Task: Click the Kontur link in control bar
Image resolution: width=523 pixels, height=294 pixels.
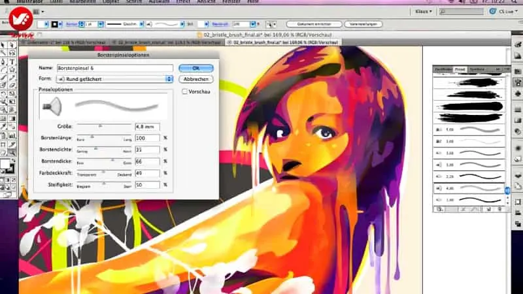Action: 71,24
